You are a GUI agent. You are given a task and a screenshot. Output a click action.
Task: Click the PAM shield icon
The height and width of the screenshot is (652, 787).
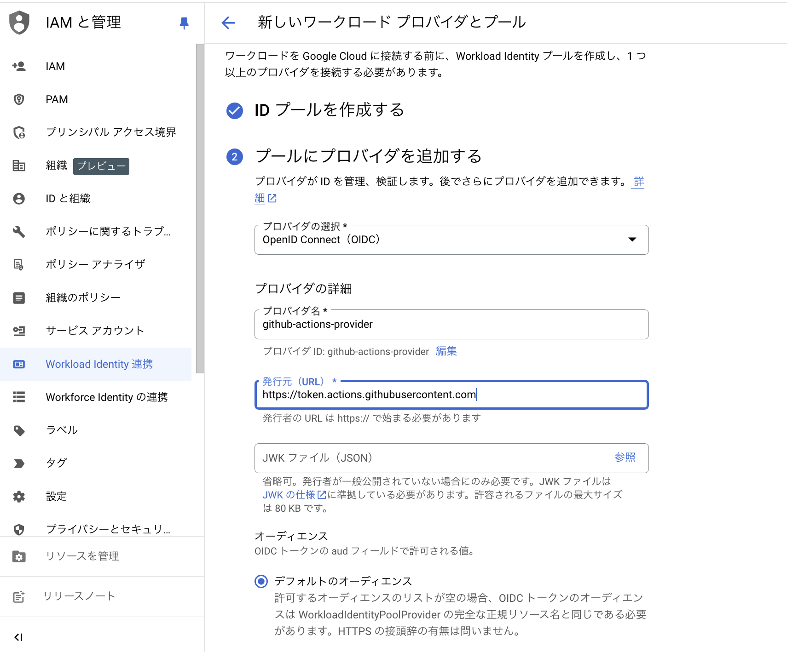pyautogui.click(x=19, y=99)
